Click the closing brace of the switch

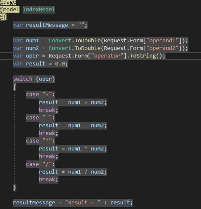[x=15, y=188]
